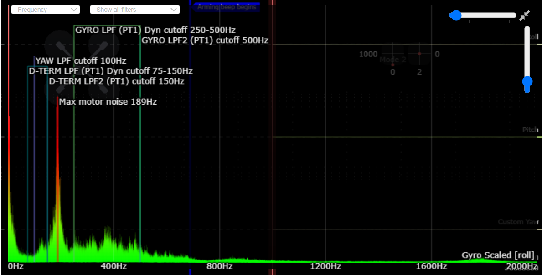This screenshot has width=542, height=275.
Task: Click the Custom Yaw graph label
Action: point(518,222)
